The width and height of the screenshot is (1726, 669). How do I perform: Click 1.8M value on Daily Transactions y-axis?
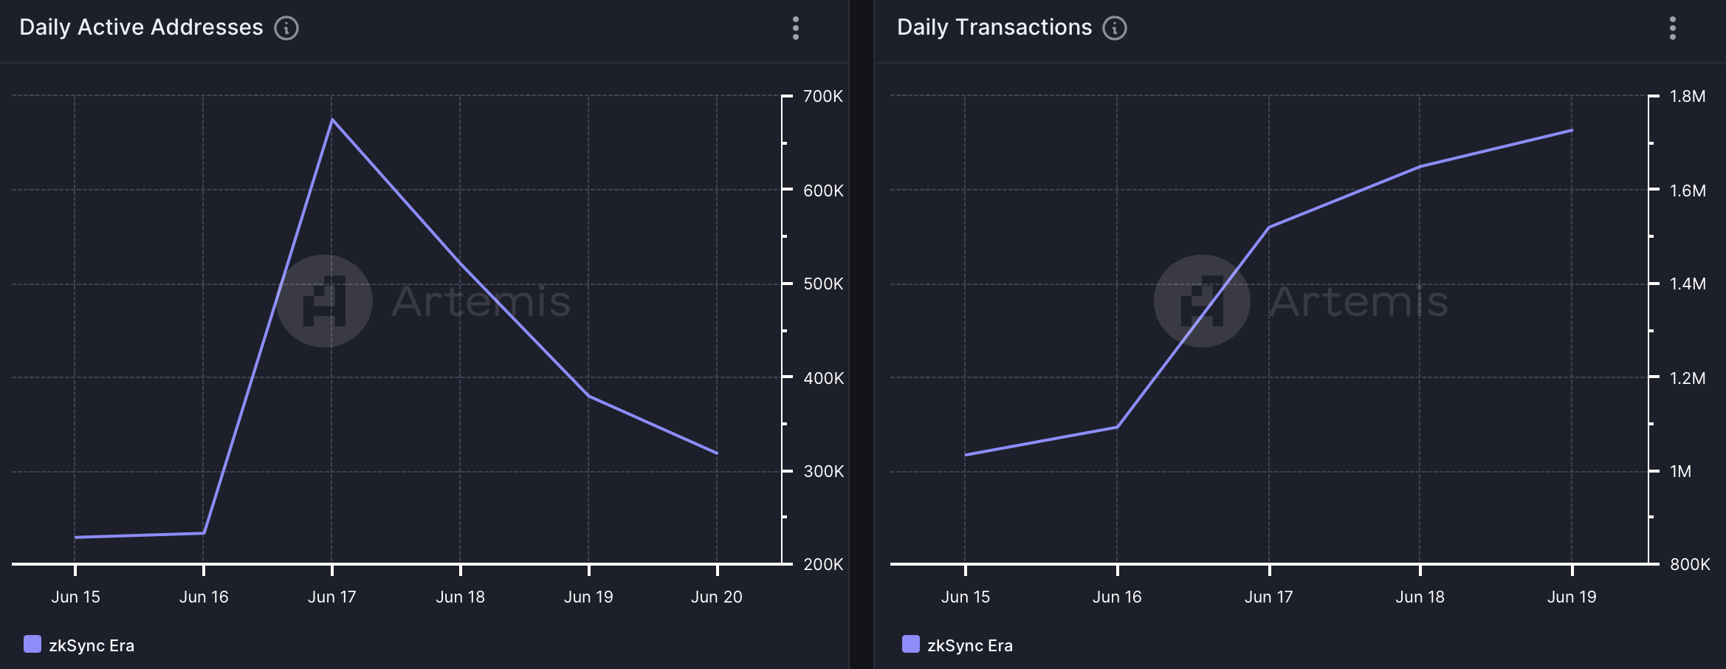(x=1688, y=96)
